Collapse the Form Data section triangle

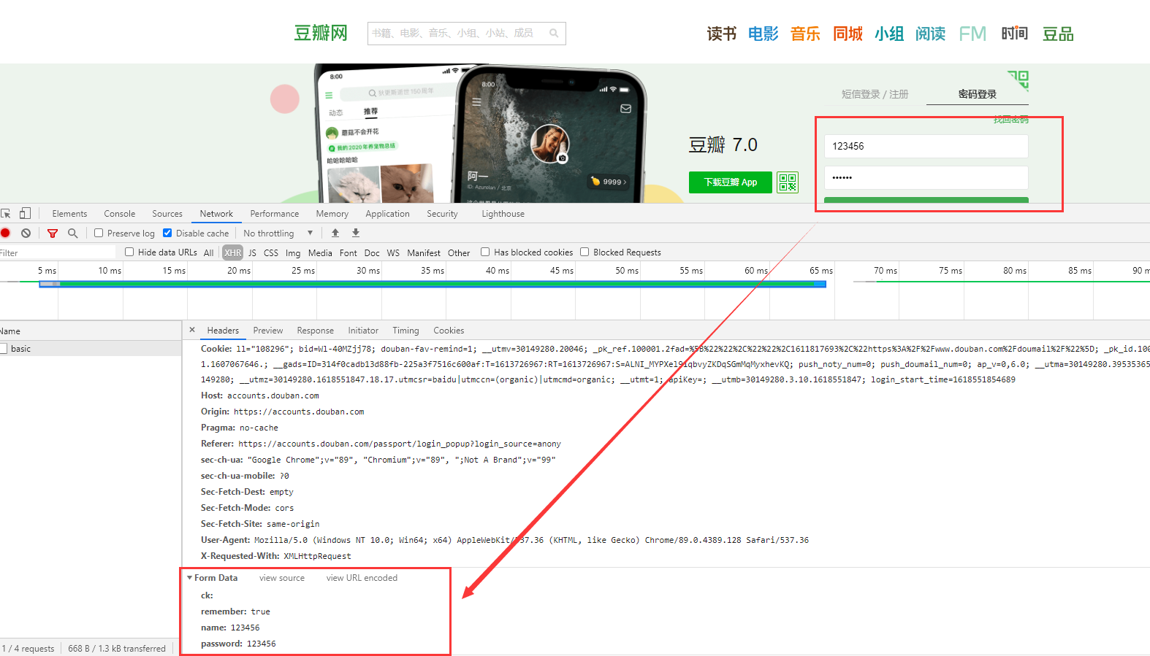coord(190,578)
